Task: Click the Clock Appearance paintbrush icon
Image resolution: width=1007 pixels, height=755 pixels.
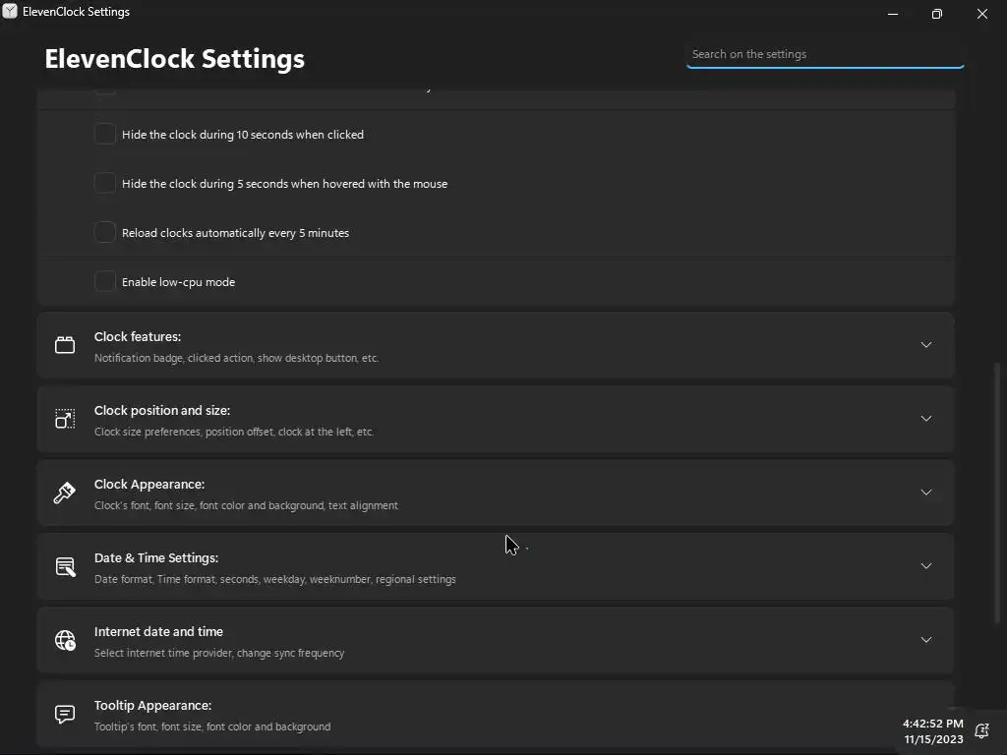Action: (65, 493)
